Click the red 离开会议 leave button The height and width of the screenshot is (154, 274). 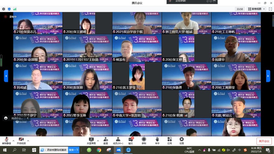point(264,141)
